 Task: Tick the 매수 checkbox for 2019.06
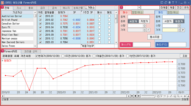pos(99,31)
